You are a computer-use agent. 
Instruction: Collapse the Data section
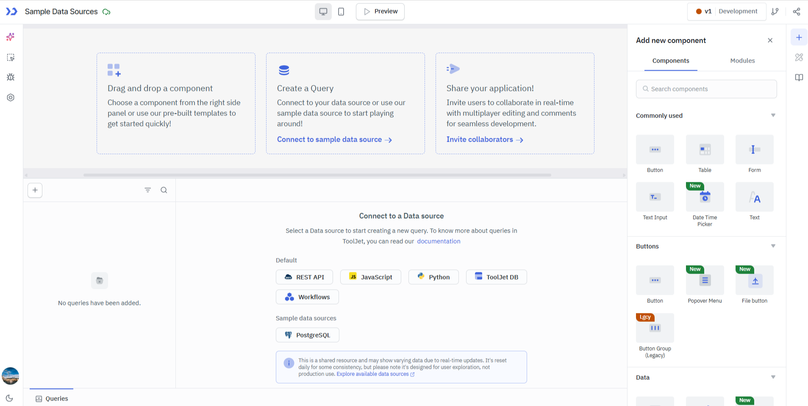click(773, 377)
